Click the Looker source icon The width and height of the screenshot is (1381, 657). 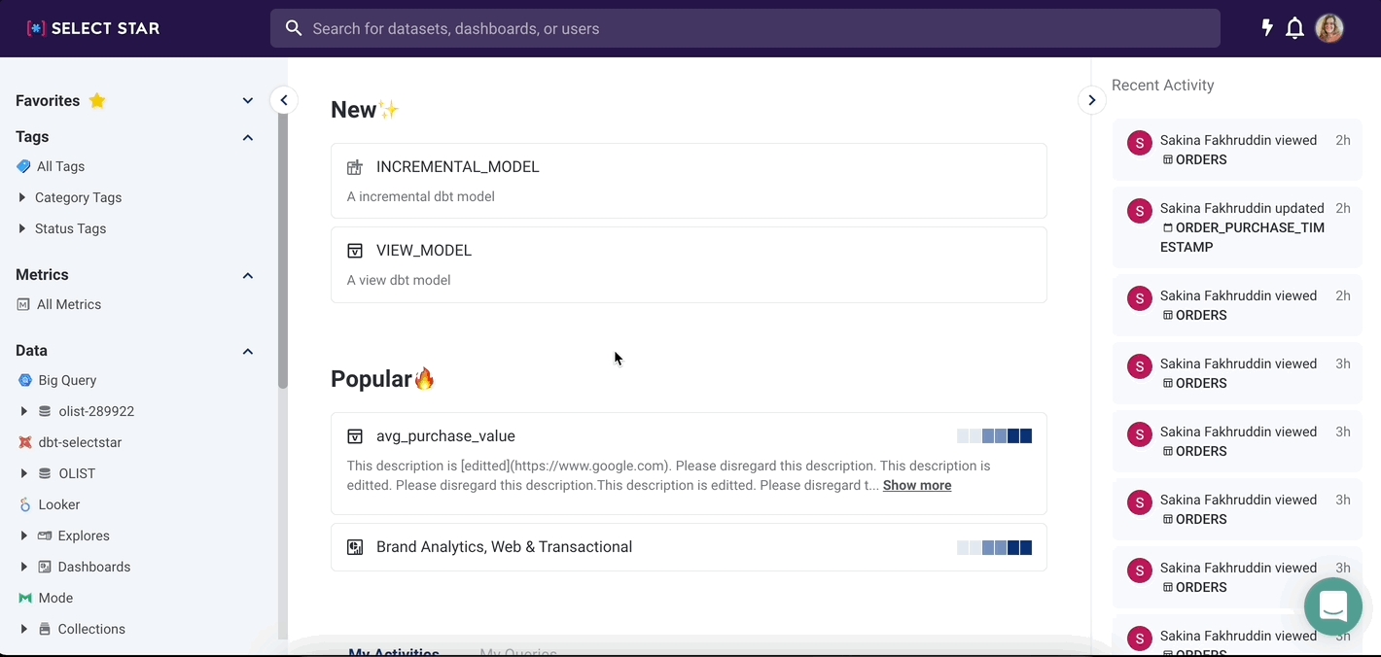(25, 504)
